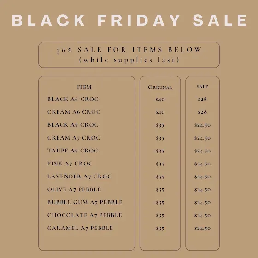Click the CHOCOLATE A7 PEBBLE item
Viewport: 258px width, 258px height.
click(85, 215)
